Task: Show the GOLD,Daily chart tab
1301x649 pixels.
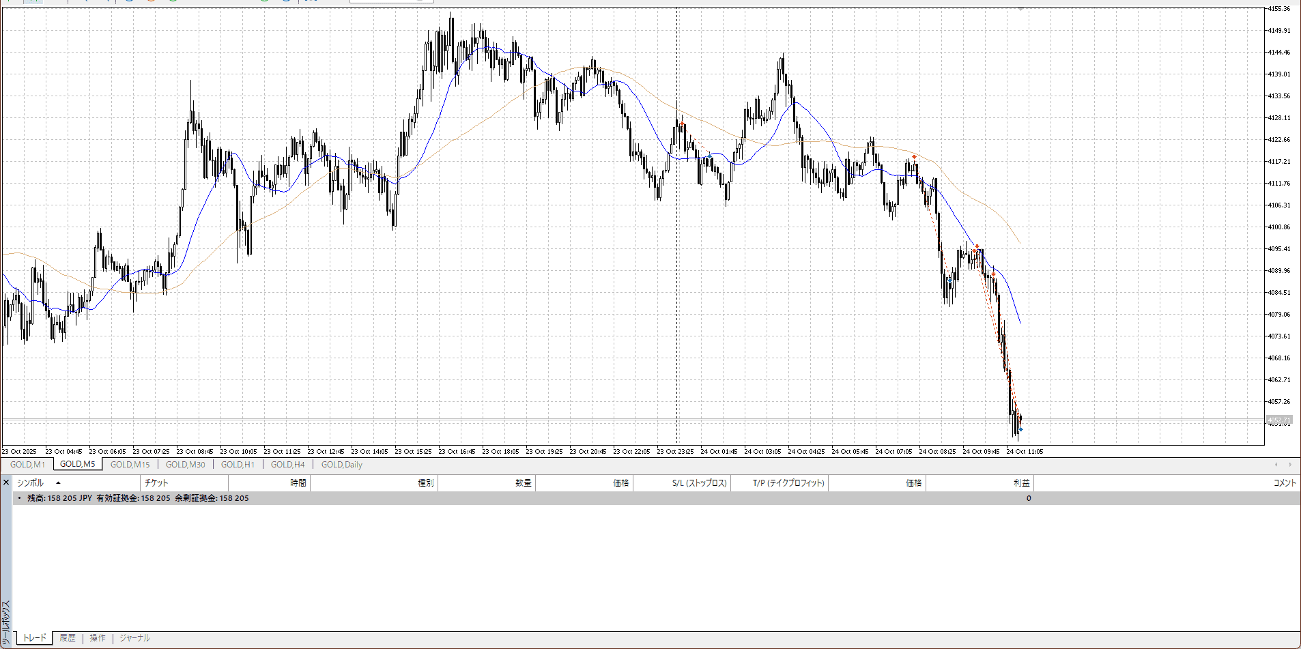Action: coord(341,465)
